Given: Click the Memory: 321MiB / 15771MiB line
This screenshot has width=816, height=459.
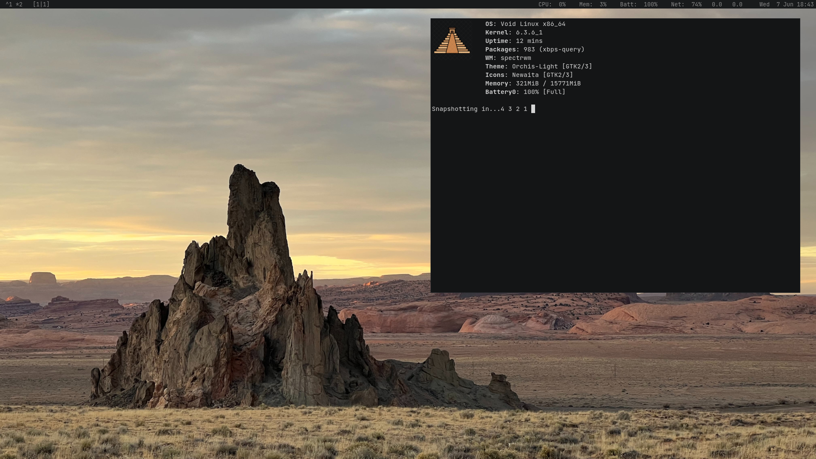Looking at the screenshot, I should (x=533, y=84).
